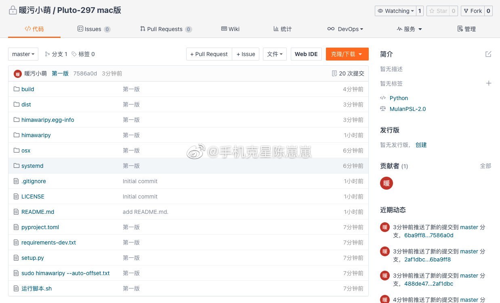Click the folder icon next to dist
This screenshot has width=500, height=303.
17,104
